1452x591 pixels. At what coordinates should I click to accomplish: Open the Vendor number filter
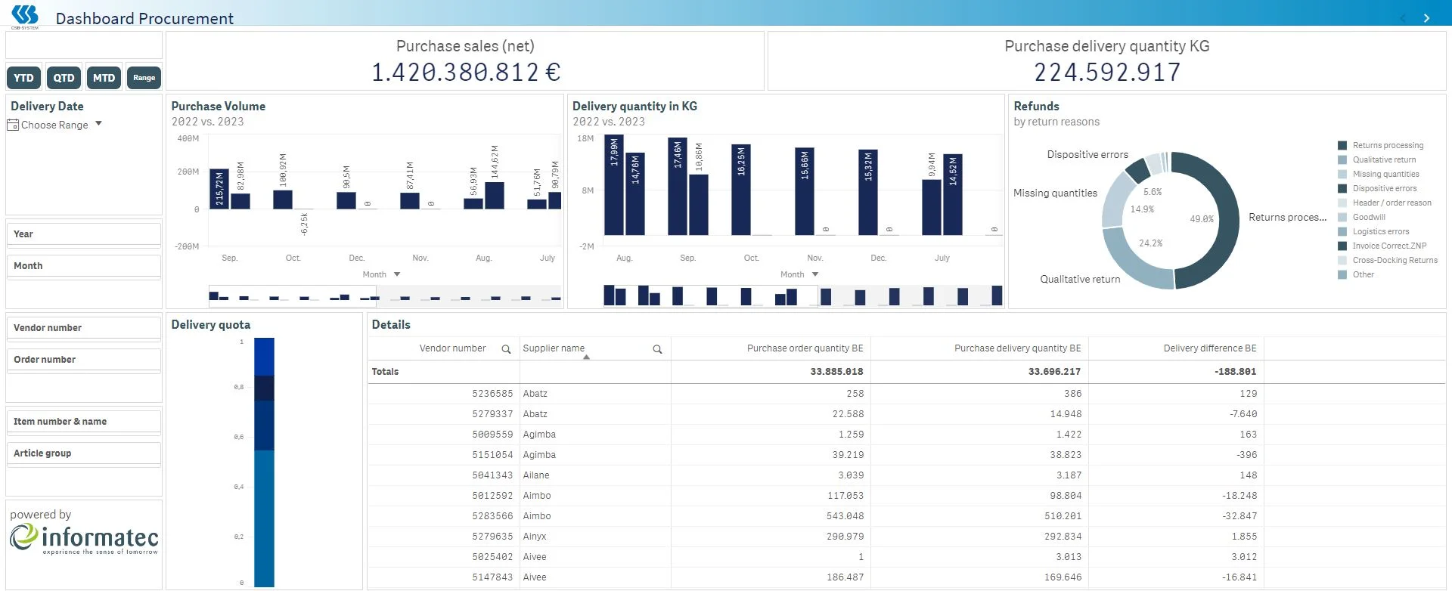coord(83,328)
